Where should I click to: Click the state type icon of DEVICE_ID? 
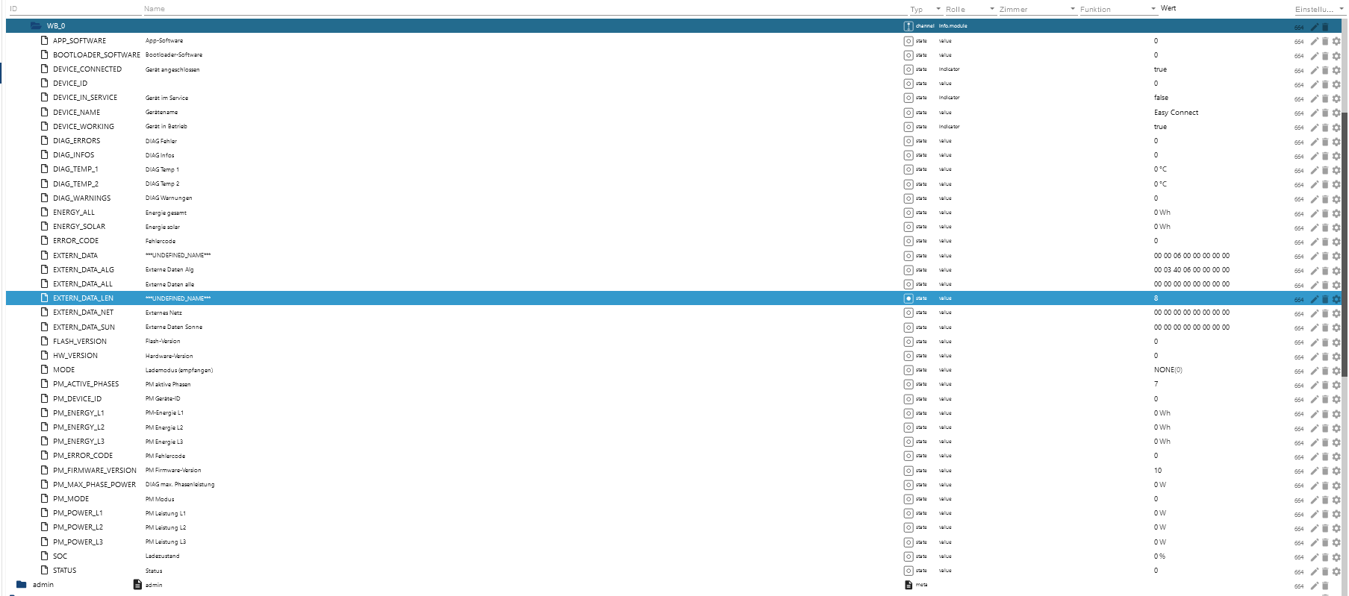coord(909,84)
